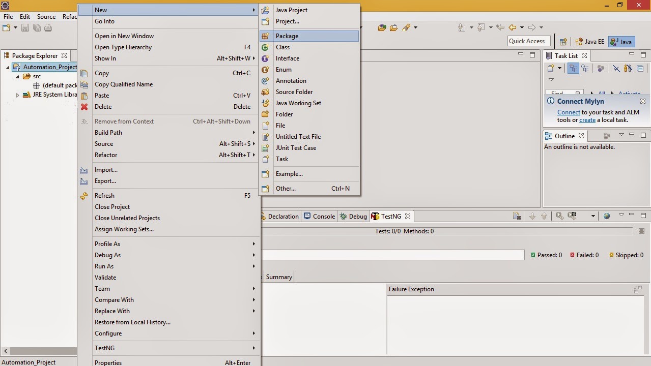This screenshot has width=651, height=366.
Task: Toggle the Categorized presentation in Task List
Action: point(573,69)
